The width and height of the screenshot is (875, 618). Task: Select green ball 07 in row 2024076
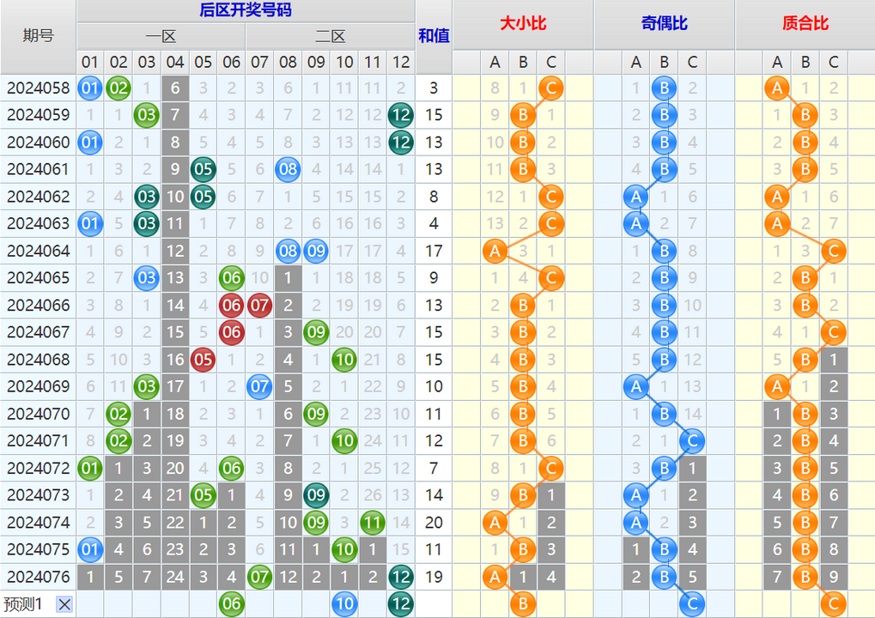click(259, 577)
